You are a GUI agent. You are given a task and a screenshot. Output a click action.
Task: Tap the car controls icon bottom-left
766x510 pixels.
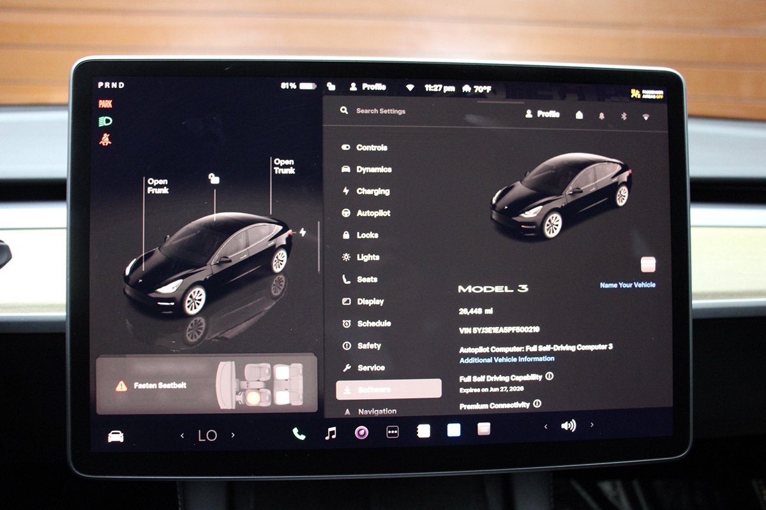coord(116,437)
